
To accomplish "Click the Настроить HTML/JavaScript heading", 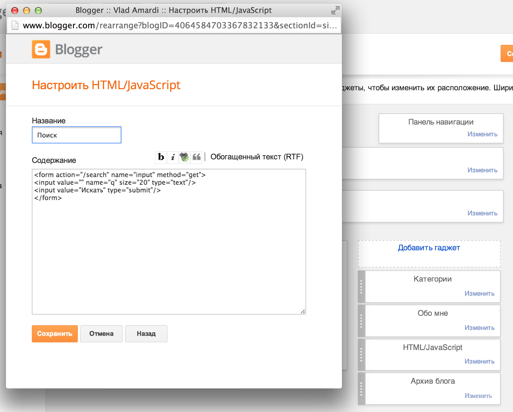I will (106, 85).
